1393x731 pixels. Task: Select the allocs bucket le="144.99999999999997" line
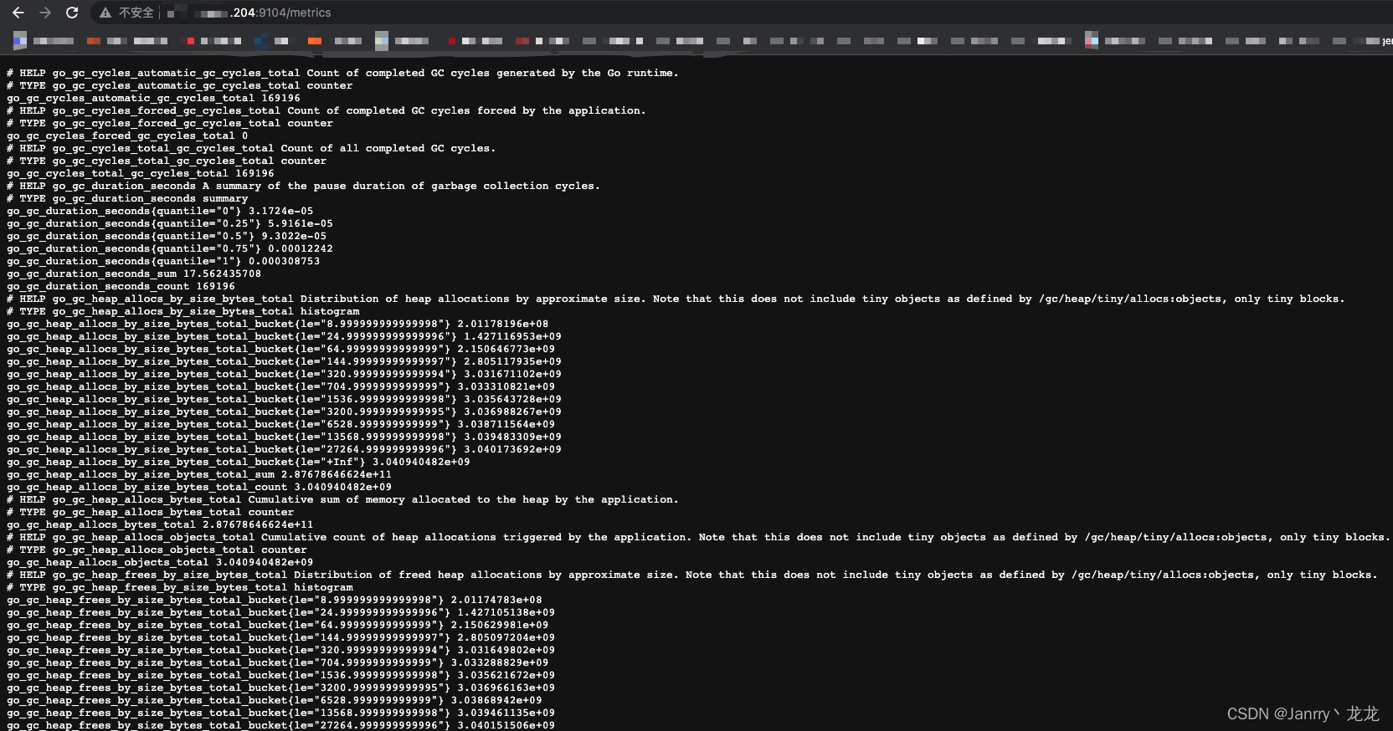(285, 362)
